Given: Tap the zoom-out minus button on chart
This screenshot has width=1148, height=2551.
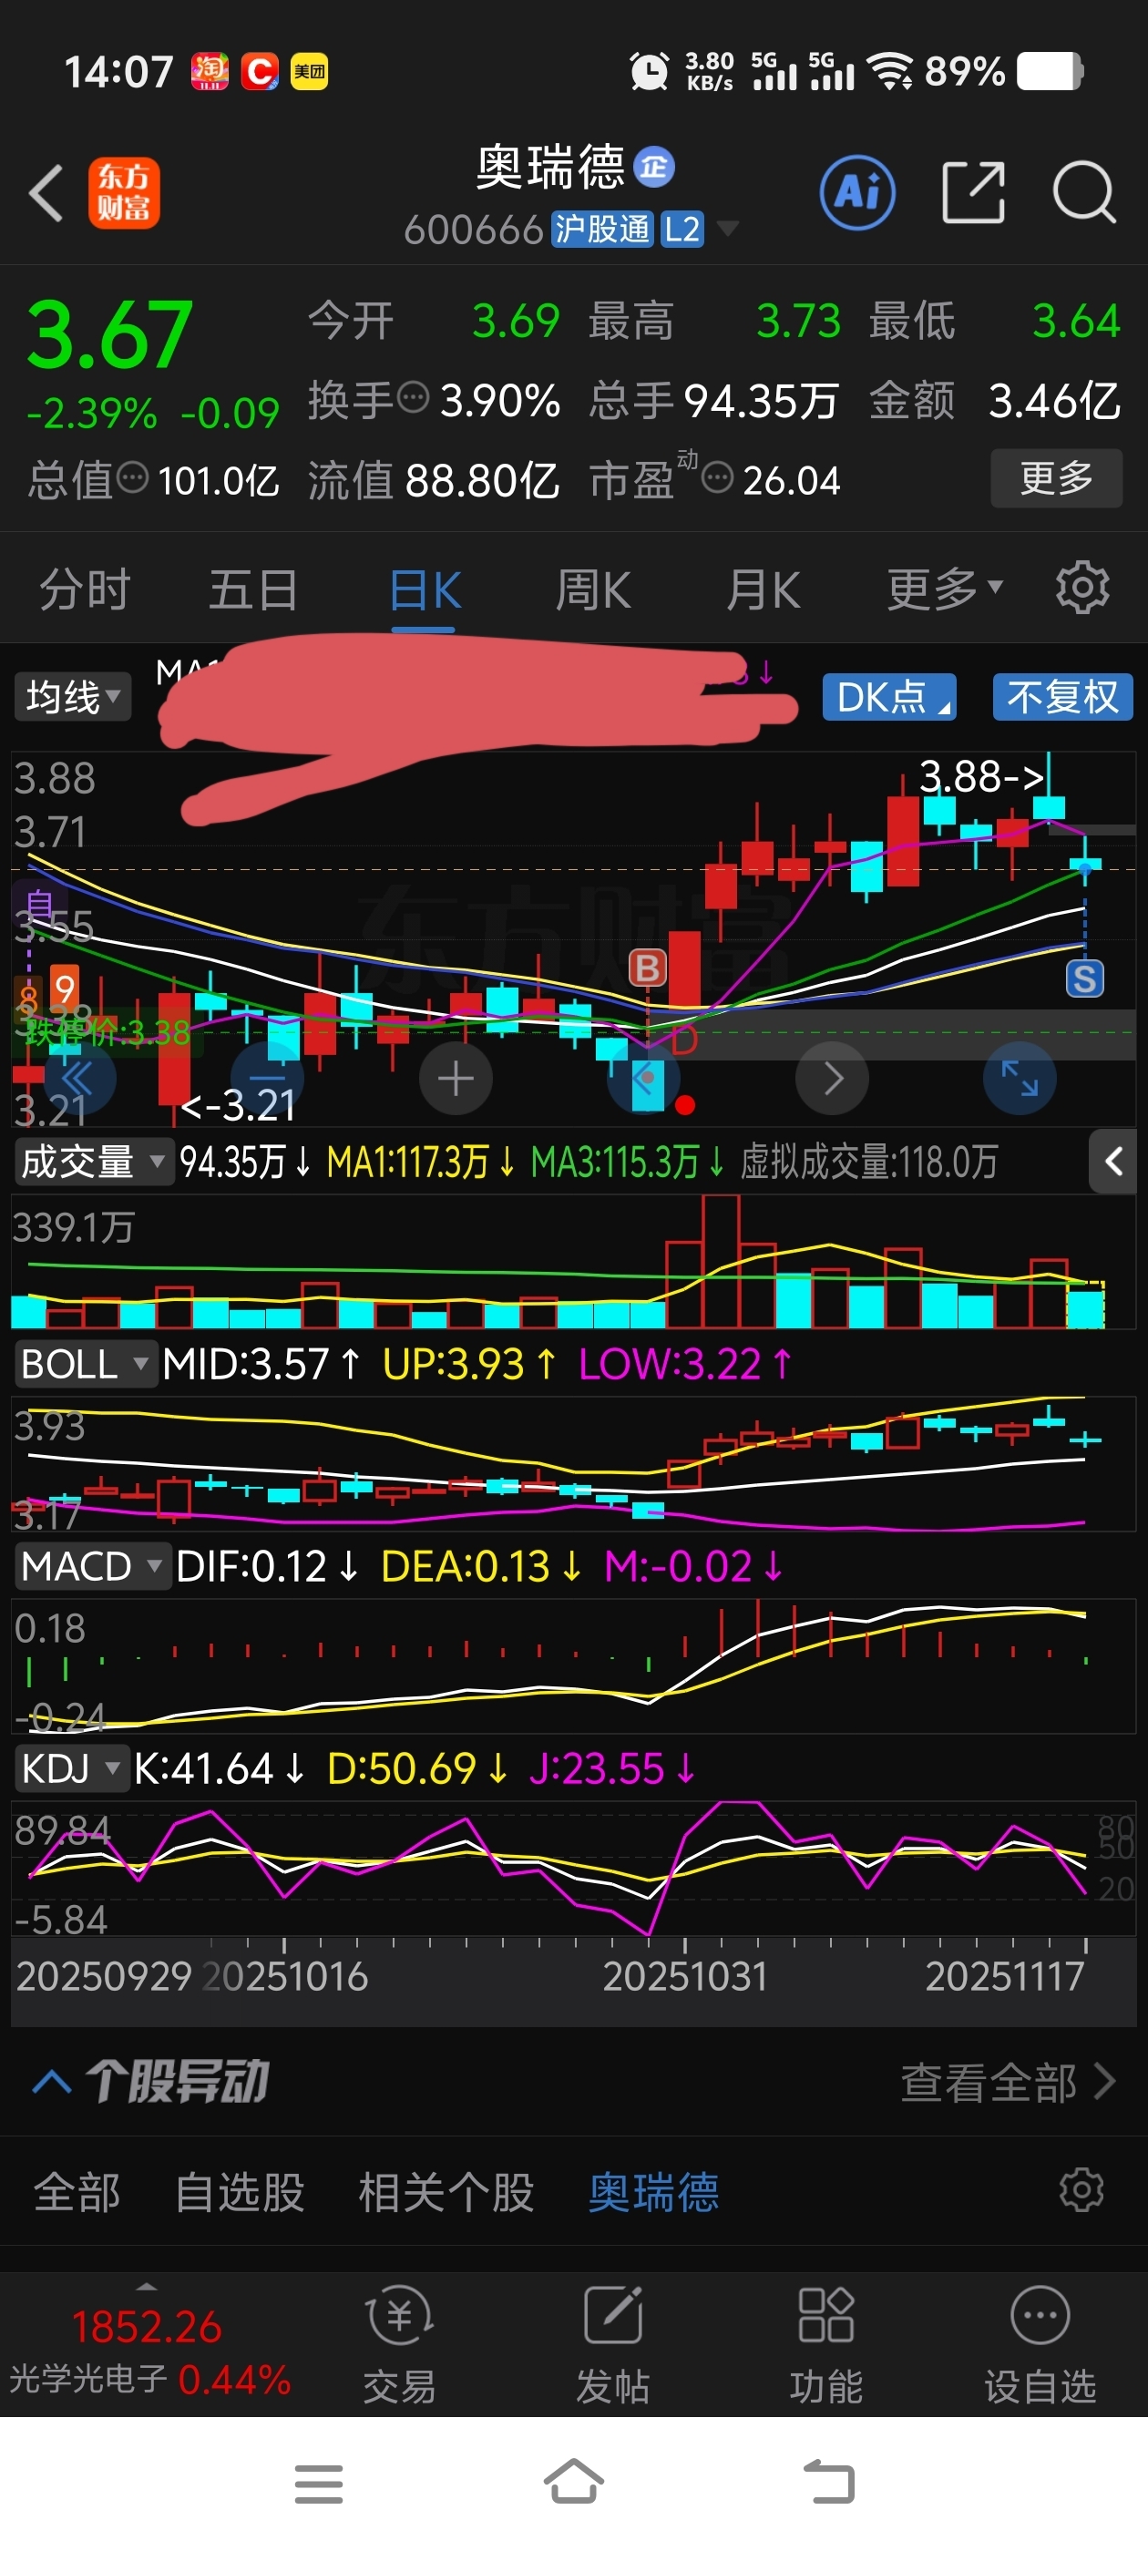Looking at the screenshot, I should pos(268,1079).
